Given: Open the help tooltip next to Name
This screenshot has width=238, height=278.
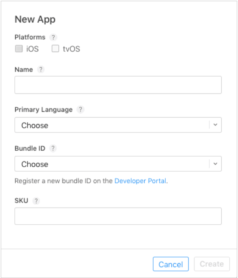Looking at the screenshot, I should [41, 70].
